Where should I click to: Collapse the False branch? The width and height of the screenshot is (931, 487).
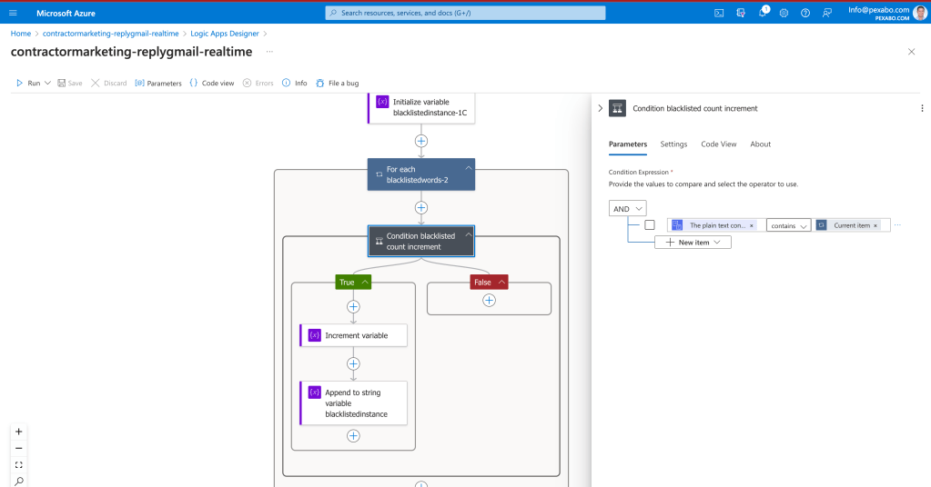pos(501,283)
